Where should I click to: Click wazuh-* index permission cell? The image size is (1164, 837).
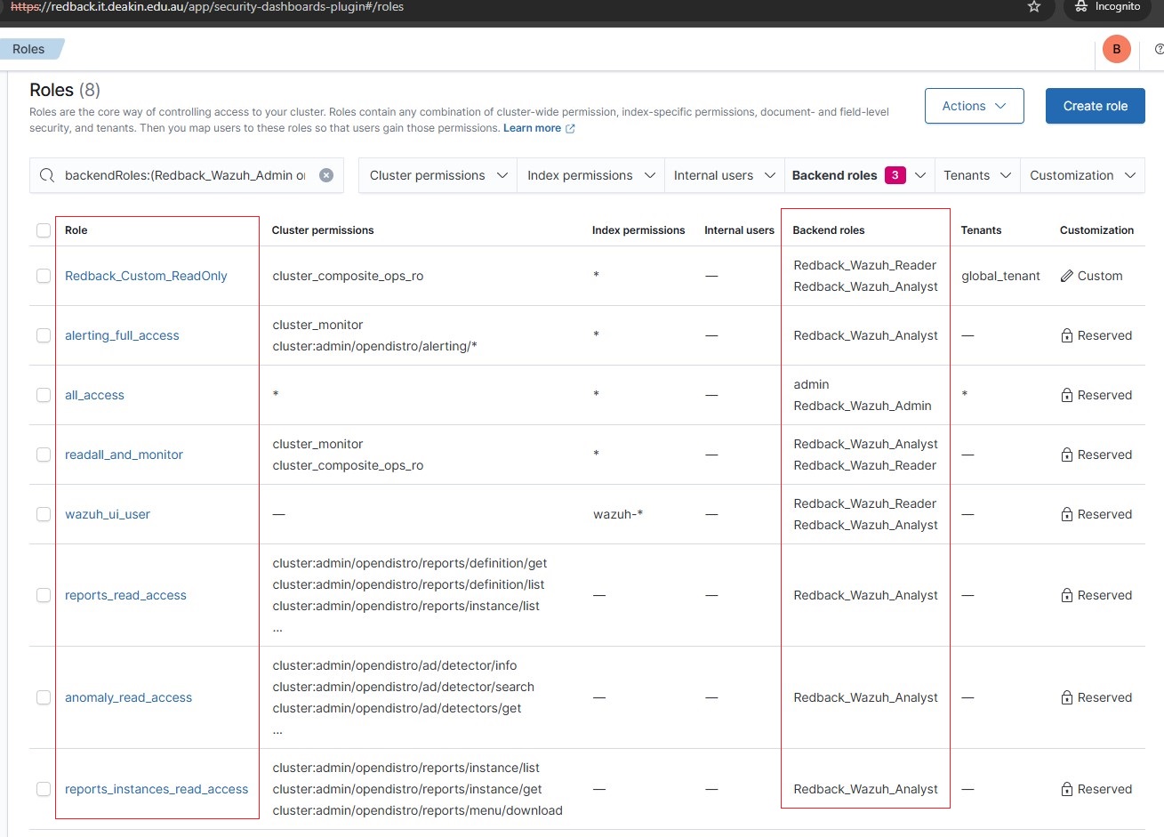(x=618, y=514)
